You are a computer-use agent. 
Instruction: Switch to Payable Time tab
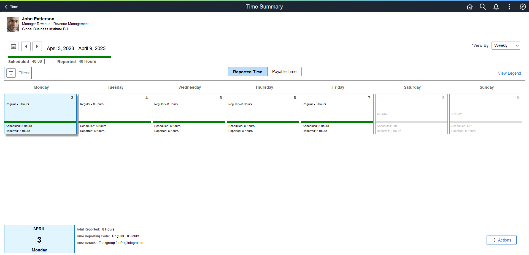click(284, 72)
